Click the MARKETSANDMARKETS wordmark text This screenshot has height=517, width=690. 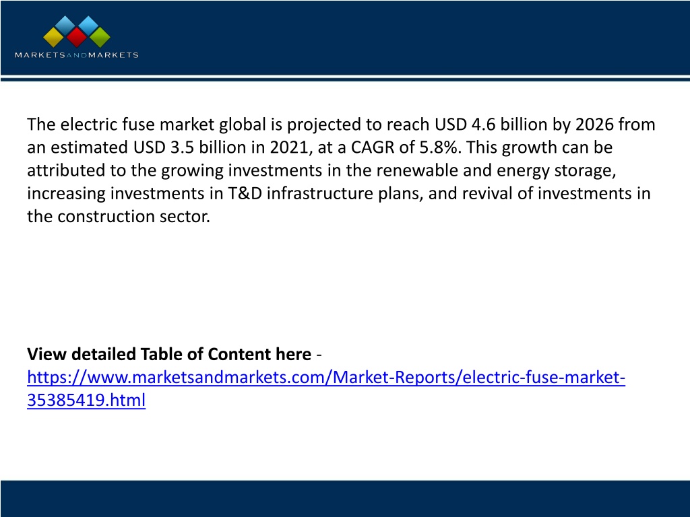[77, 55]
